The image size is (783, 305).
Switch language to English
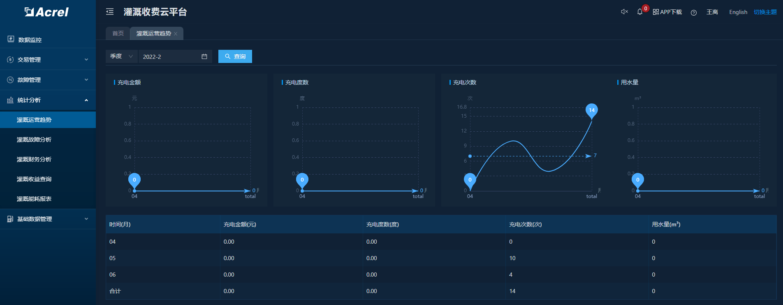(738, 12)
